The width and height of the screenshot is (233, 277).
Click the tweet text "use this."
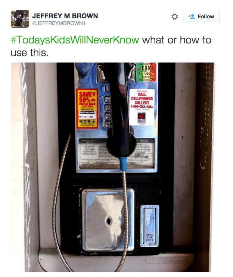[x=29, y=53]
